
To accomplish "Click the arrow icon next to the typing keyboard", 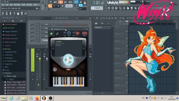I will click(x=81, y=2).
